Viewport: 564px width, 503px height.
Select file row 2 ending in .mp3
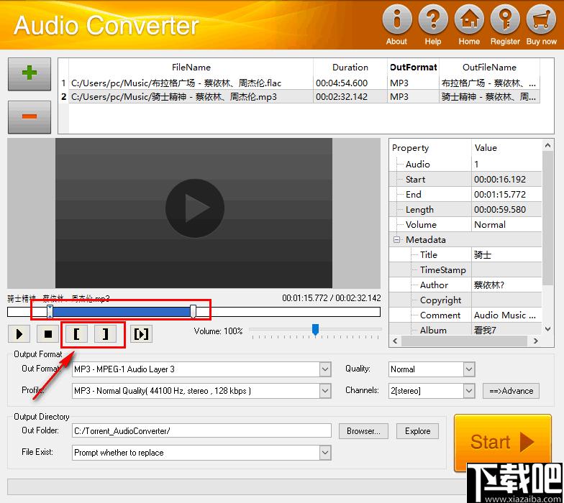point(301,96)
